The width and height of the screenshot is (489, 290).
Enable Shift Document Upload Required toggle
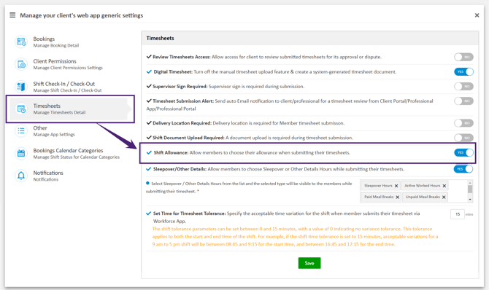point(463,138)
